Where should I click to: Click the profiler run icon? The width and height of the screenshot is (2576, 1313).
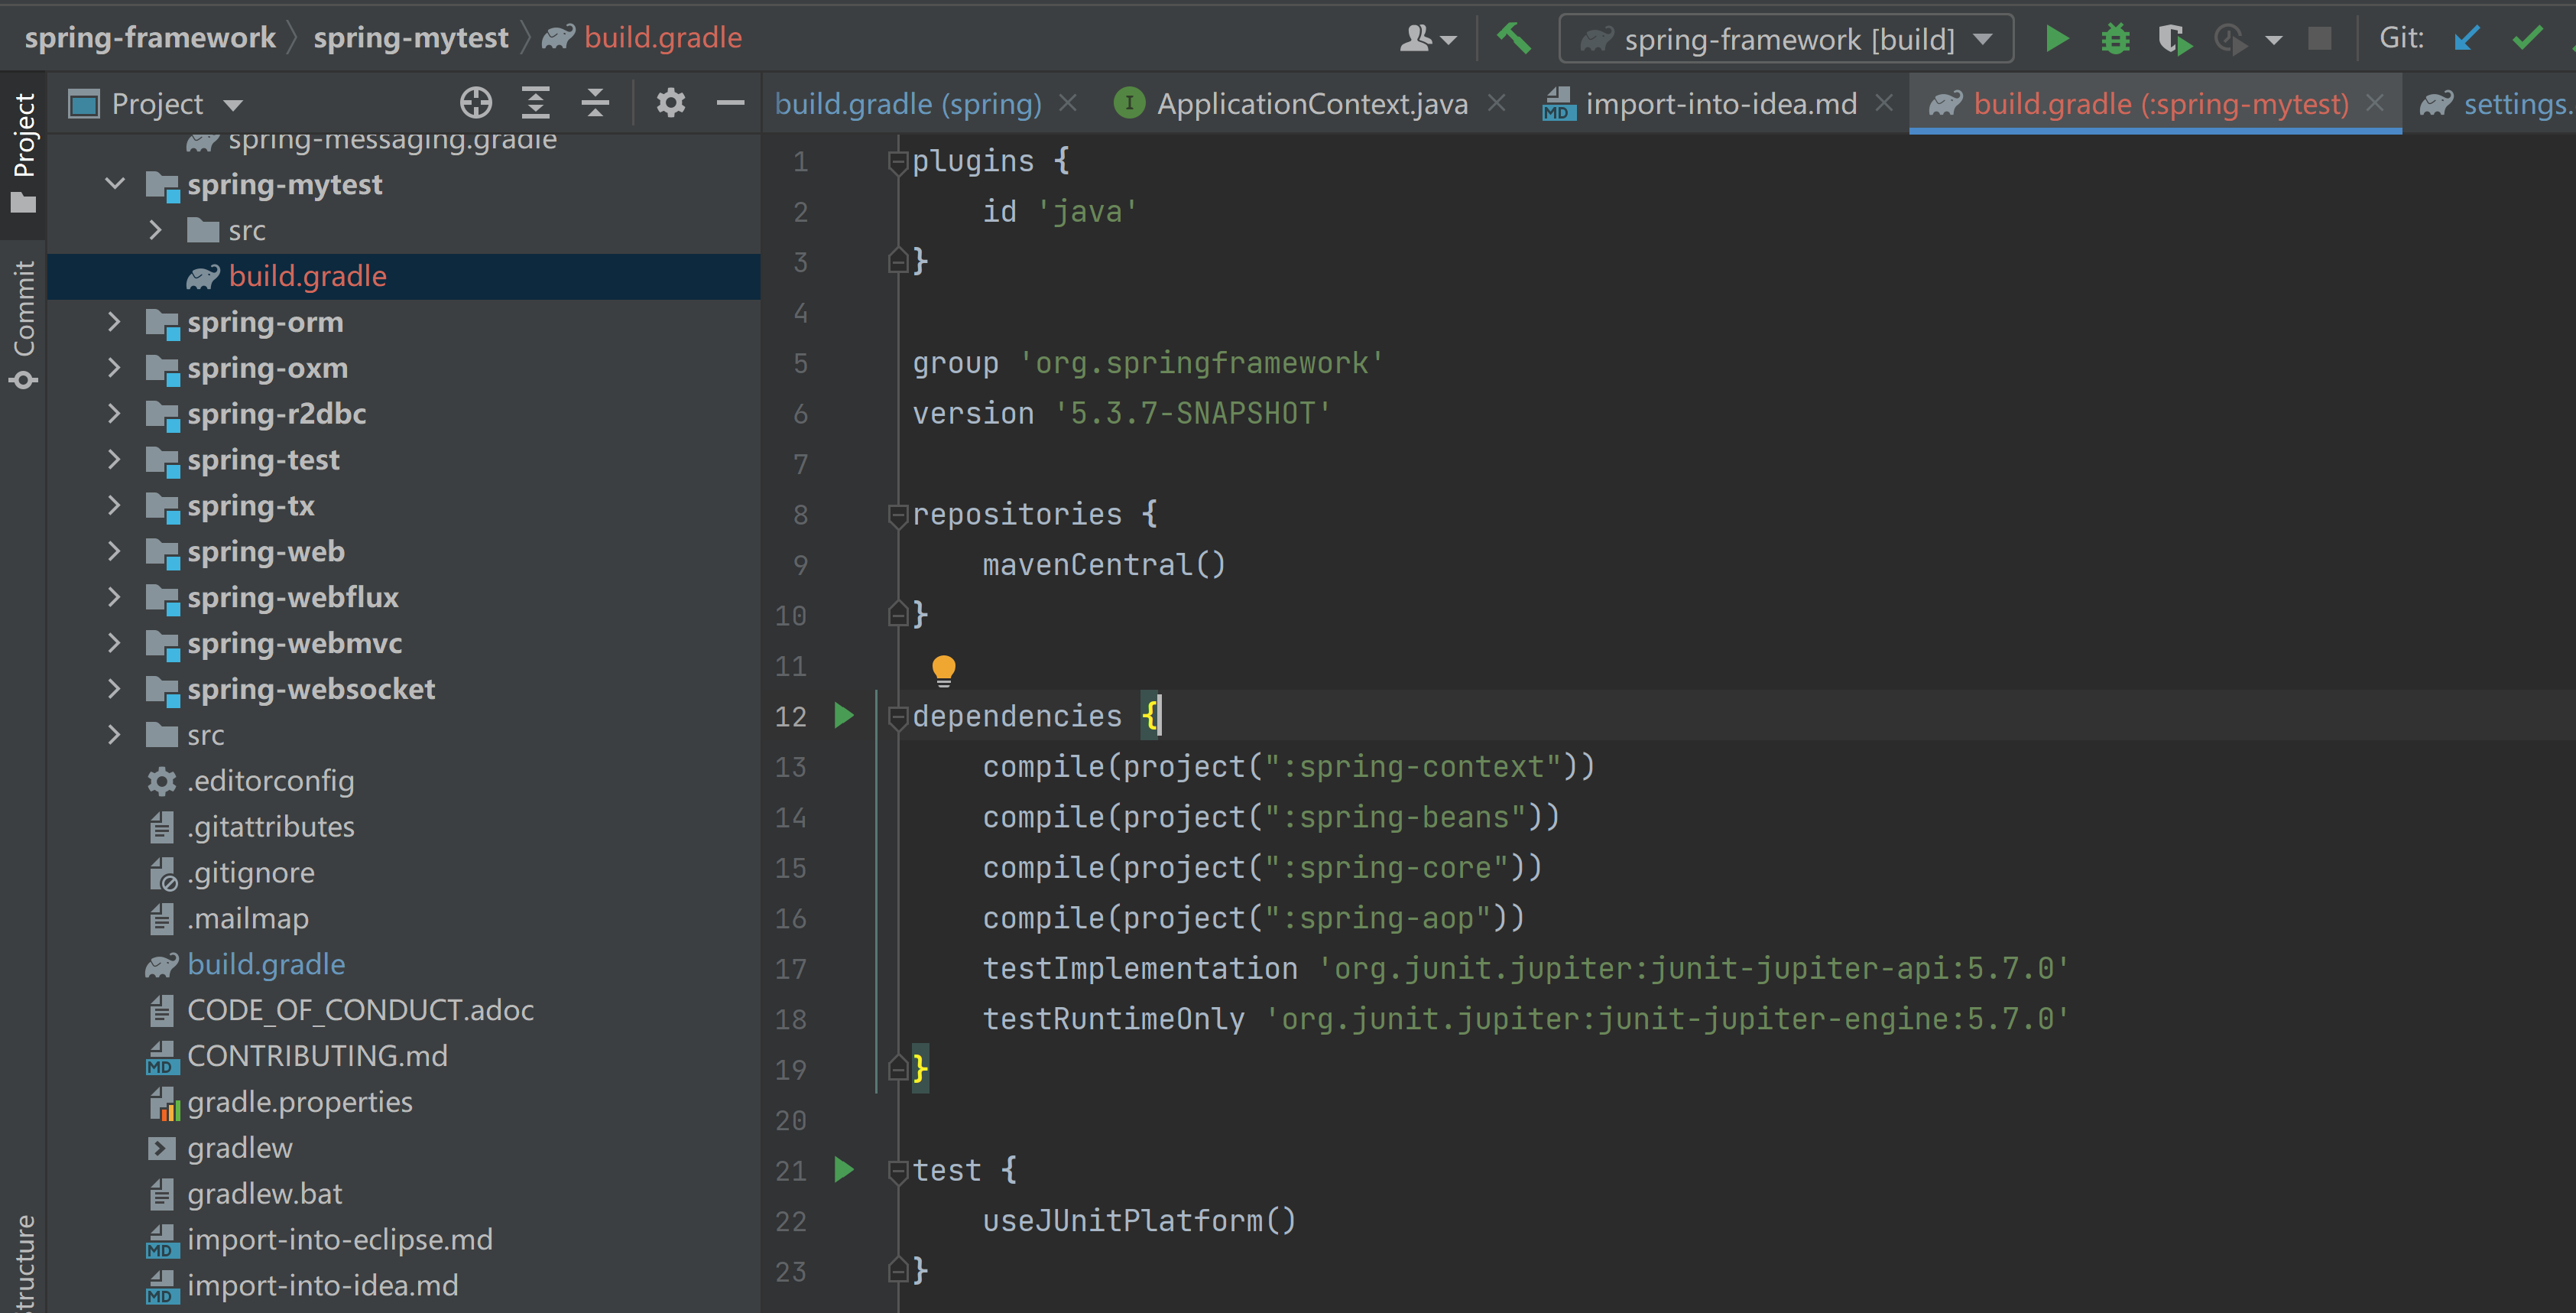point(2230,39)
